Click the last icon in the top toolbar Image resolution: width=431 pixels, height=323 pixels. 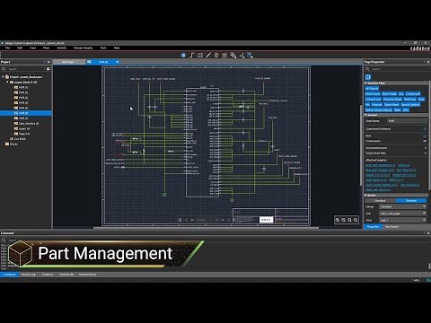coord(250,55)
